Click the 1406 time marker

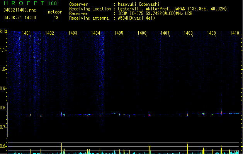click(x=142, y=33)
